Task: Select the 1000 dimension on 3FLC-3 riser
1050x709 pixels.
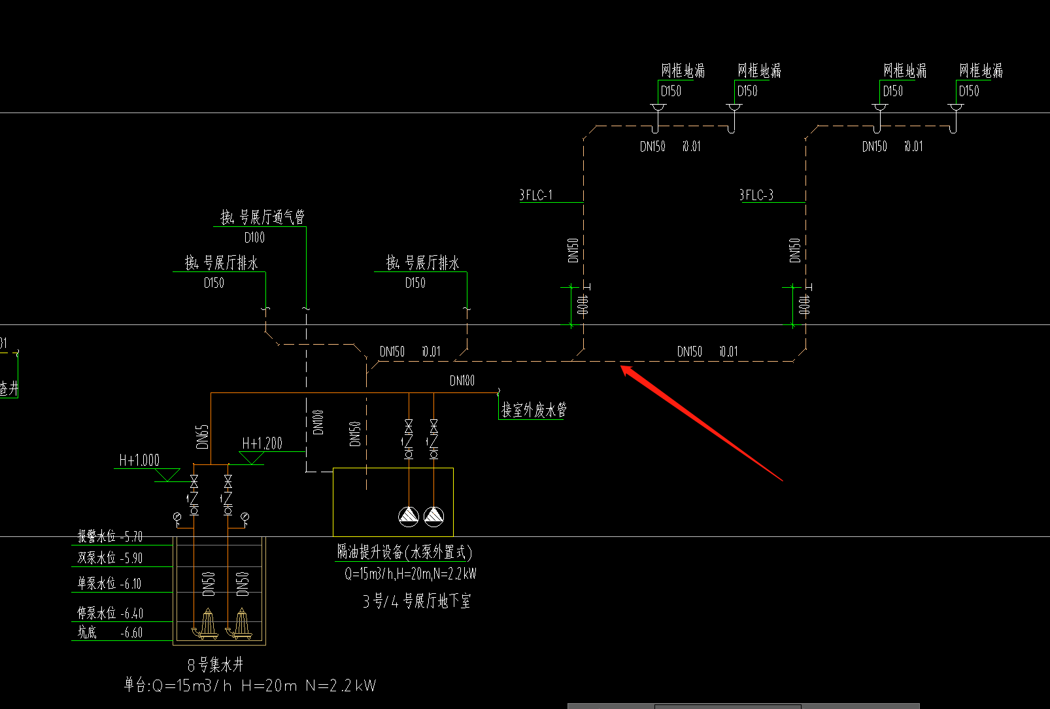Action: [804, 305]
